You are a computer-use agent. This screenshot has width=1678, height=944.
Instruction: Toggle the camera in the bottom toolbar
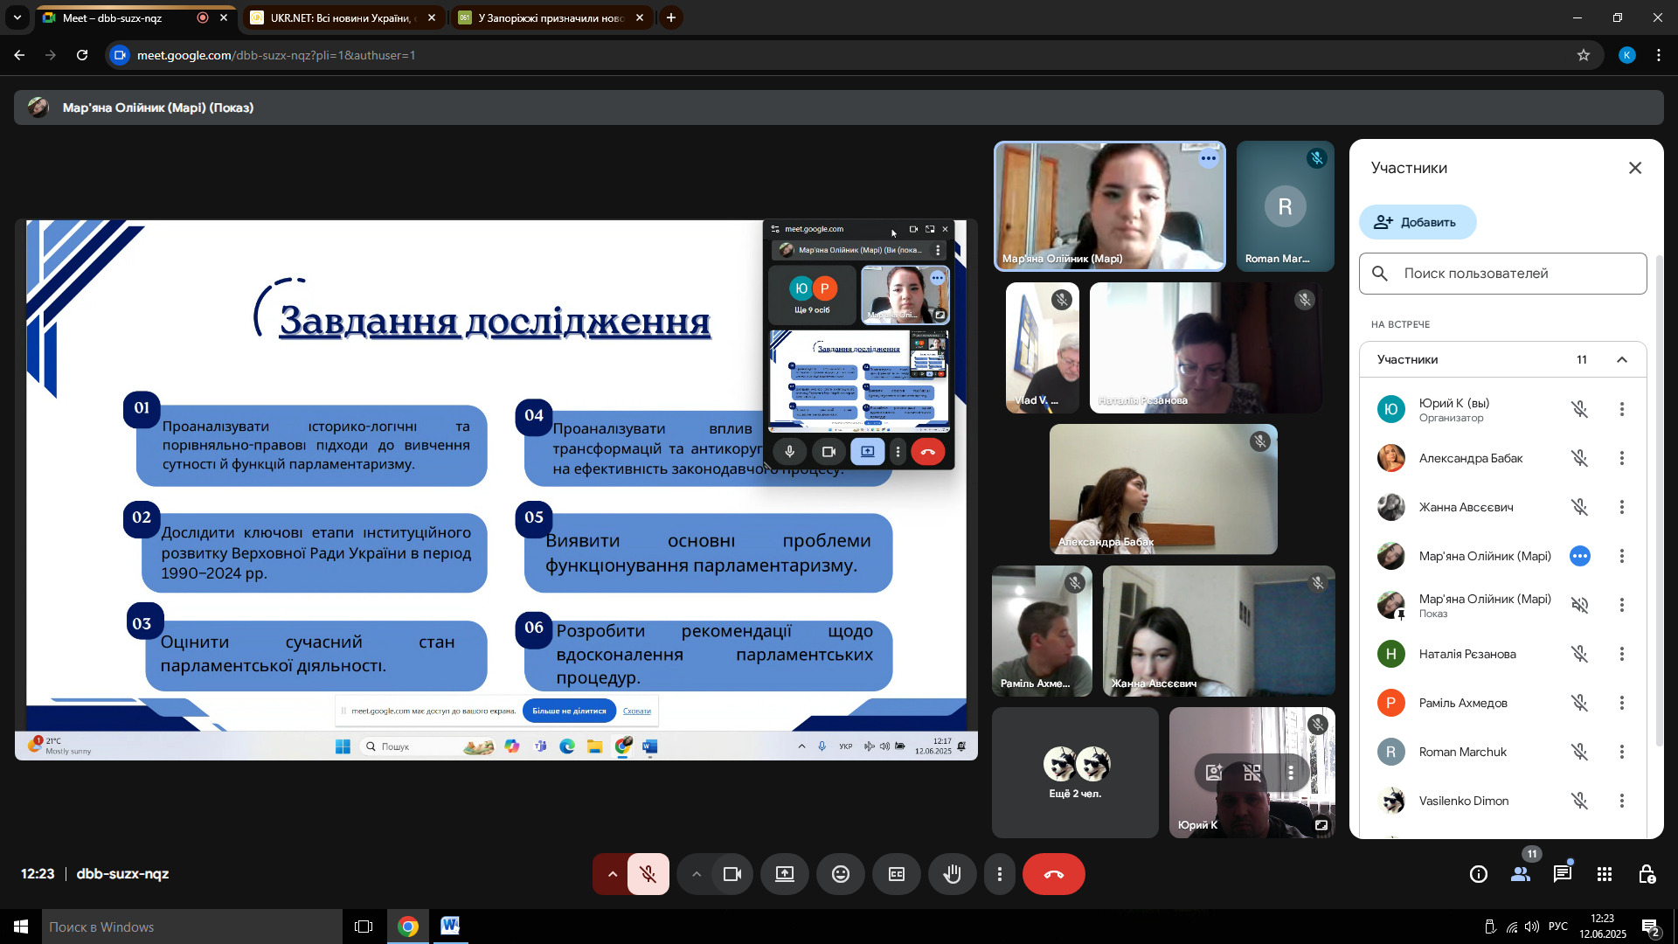[x=732, y=874]
